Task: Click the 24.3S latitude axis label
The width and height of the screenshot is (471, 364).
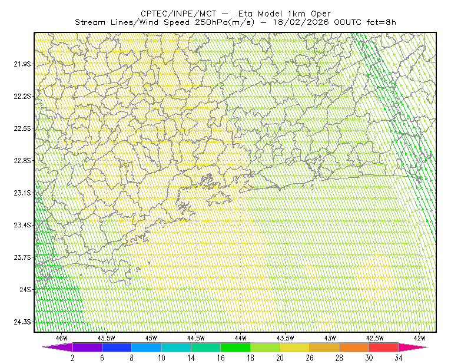Action: 22,322
